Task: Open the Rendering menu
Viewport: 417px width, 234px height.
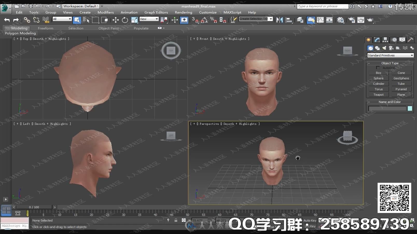Action: coord(183,12)
